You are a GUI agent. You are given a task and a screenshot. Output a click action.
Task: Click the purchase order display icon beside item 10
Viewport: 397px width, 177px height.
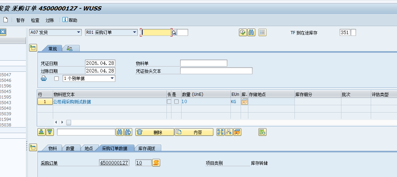pyautogui.click(x=156, y=163)
